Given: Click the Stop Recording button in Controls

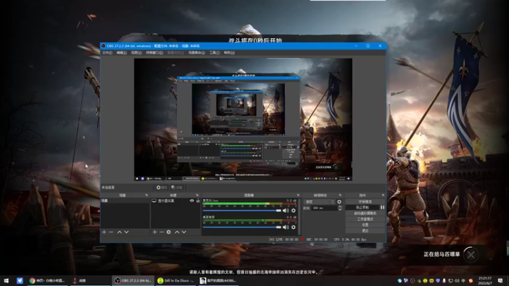Looking at the screenshot, I should click(362, 208).
